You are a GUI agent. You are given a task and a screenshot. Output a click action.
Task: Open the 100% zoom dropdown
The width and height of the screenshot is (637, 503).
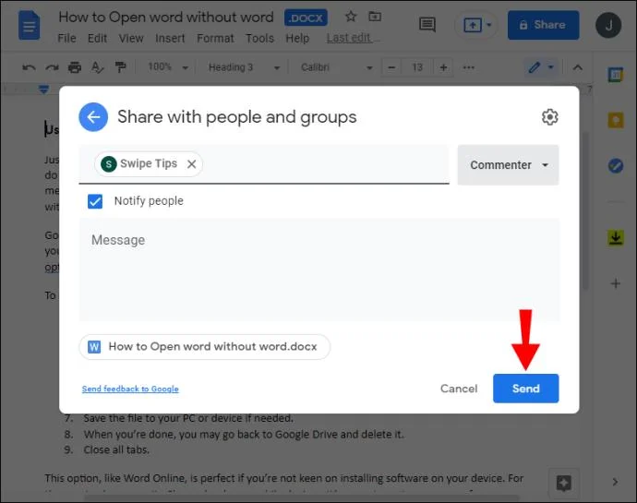point(168,67)
